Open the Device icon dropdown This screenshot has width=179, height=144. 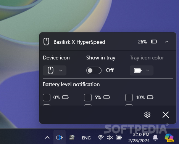55,70
